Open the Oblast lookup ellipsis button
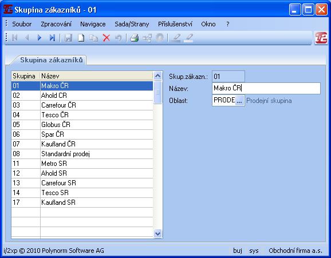This screenshot has width=331, height=258. coord(239,101)
